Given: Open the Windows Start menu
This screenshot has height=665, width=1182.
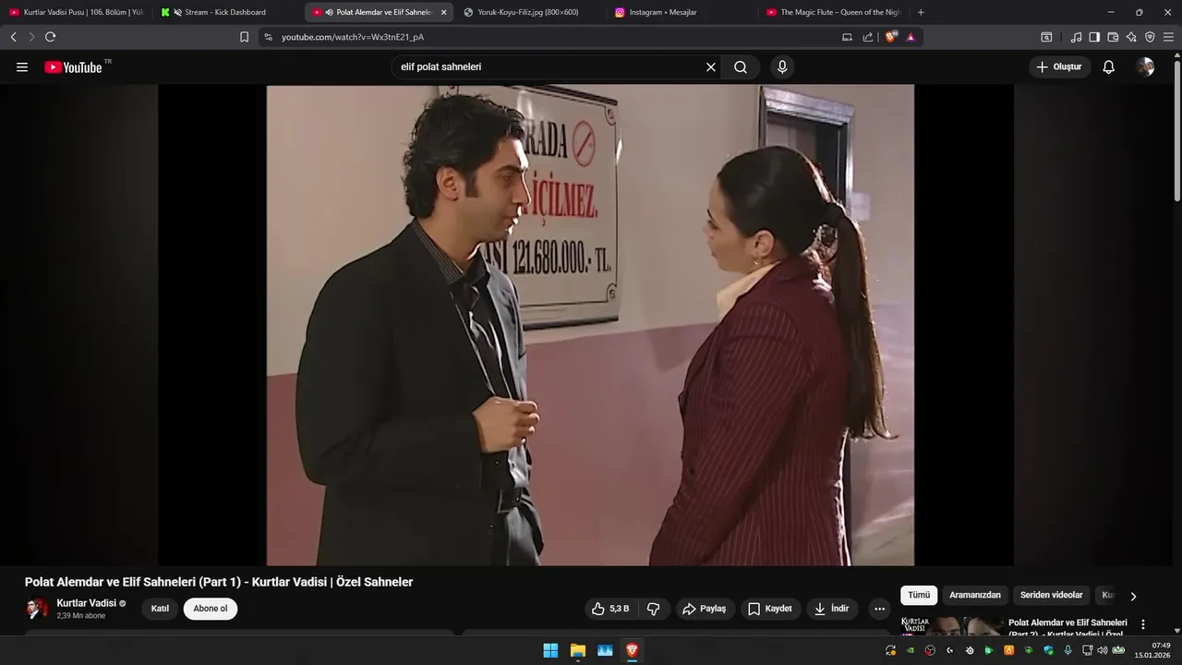Looking at the screenshot, I should click(550, 650).
